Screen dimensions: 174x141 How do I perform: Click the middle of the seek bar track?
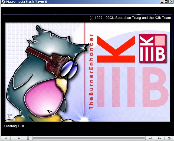click(88, 138)
